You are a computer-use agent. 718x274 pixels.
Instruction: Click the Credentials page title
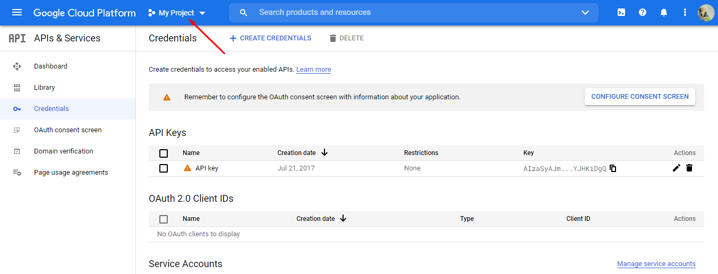click(x=173, y=38)
